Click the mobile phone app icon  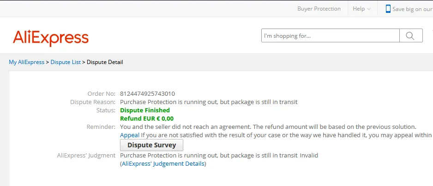click(388, 9)
